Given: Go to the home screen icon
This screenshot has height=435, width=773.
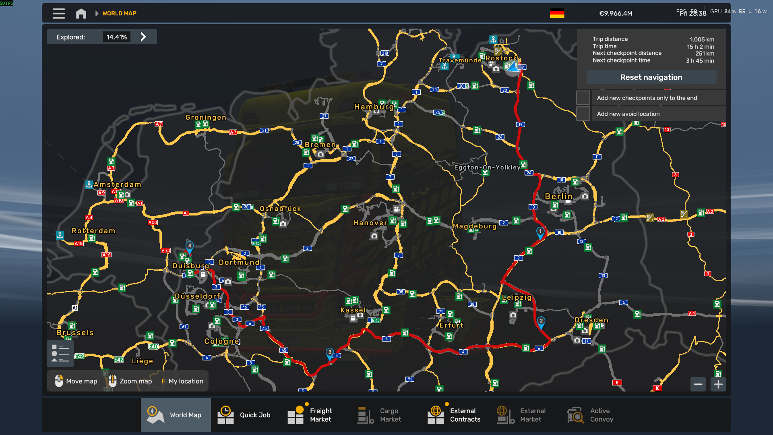Looking at the screenshot, I should pyautogui.click(x=81, y=14).
